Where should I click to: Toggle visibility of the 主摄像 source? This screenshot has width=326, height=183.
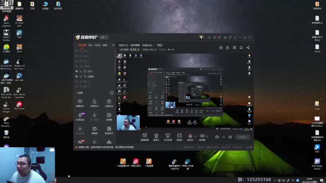point(77,76)
